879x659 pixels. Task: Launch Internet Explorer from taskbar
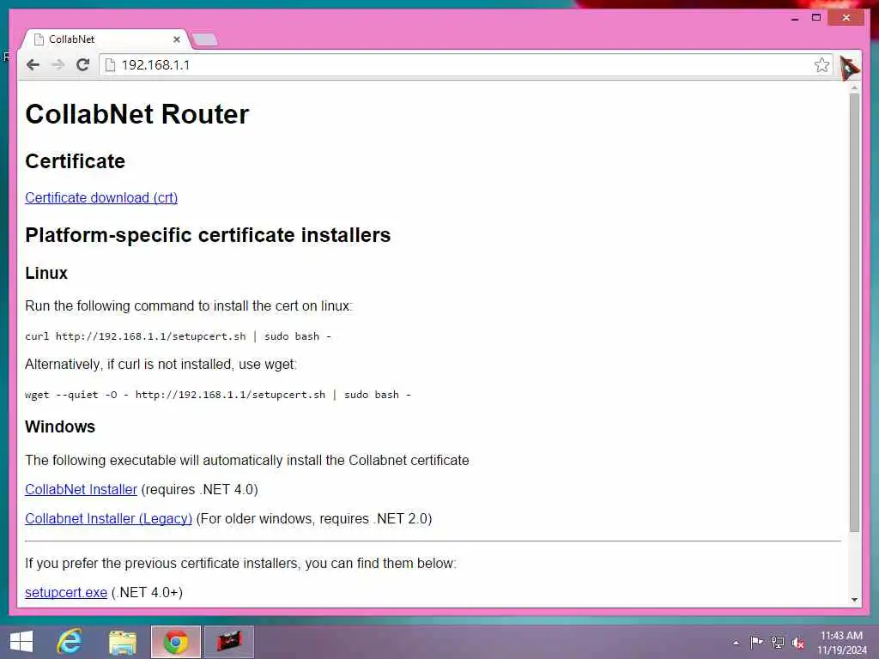[x=70, y=642]
